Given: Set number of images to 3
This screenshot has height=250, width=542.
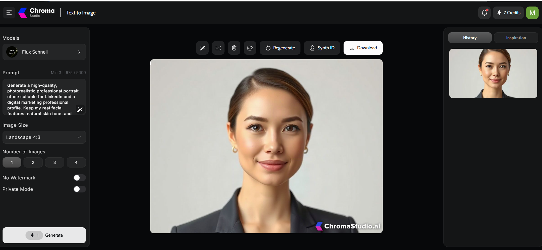Looking at the screenshot, I should (x=55, y=162).
